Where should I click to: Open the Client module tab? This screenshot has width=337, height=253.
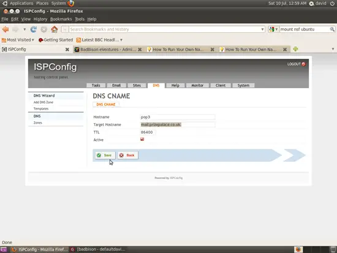221,85
